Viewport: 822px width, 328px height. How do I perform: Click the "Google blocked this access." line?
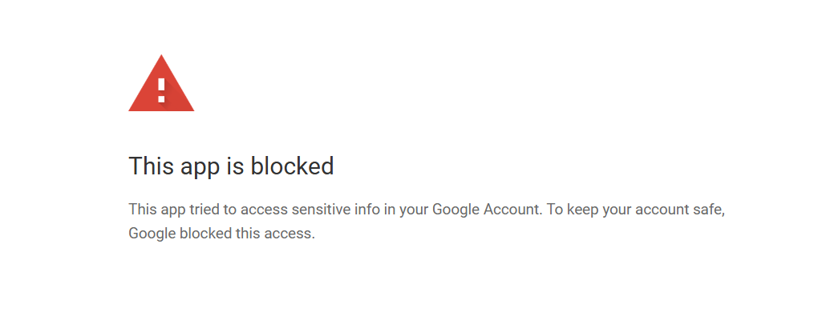222,234
